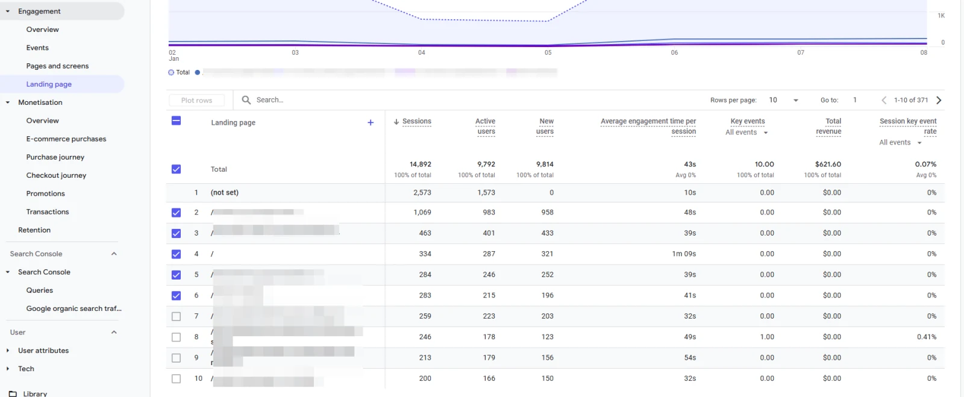
Task: Collapse the Monetisation section
Action: click(x=8, y=102)
